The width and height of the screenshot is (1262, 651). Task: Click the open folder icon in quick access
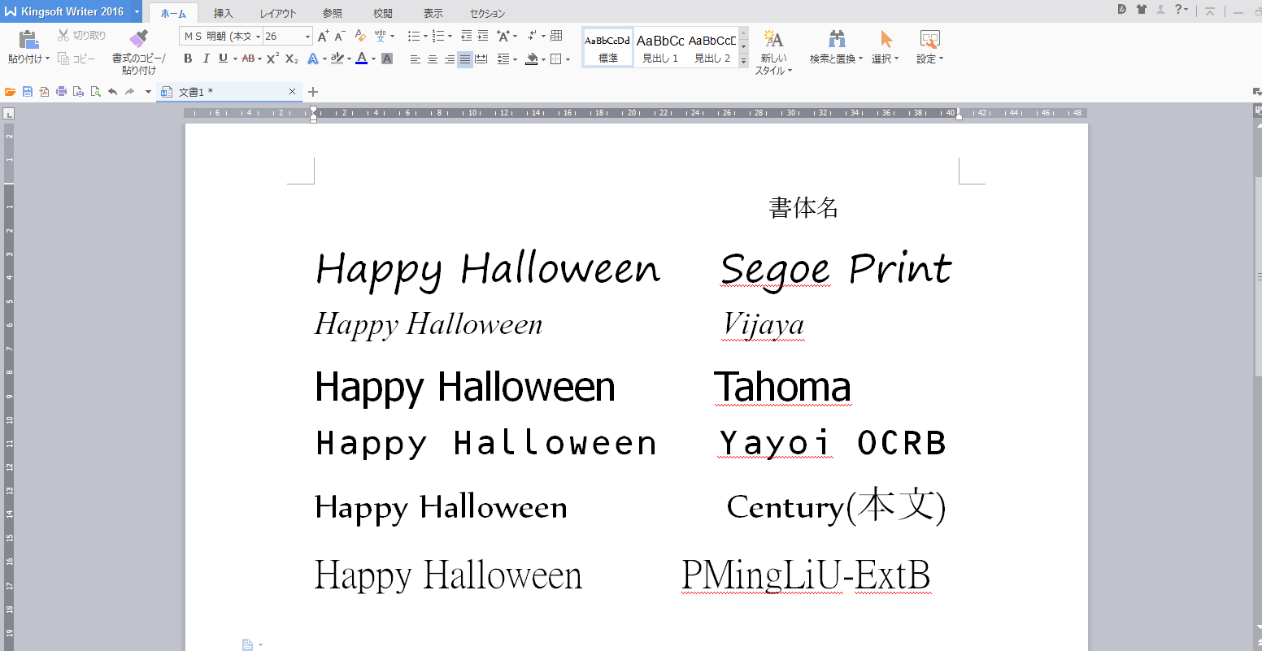pyautogui.click(x=11, y=92)
